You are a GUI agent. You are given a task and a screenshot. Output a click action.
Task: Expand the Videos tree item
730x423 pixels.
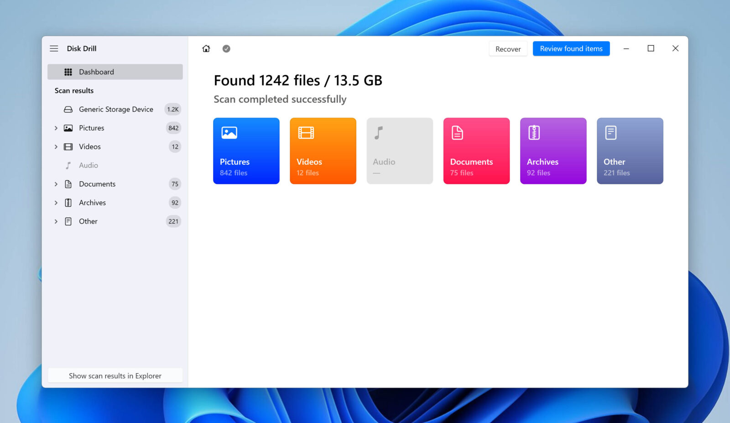click(56, 146)
